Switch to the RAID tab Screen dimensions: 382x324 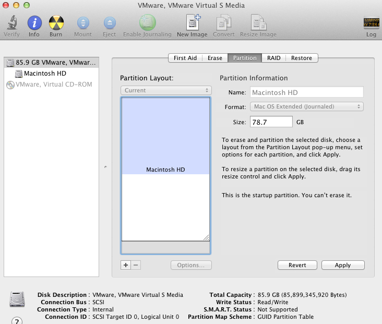point(274,58)
